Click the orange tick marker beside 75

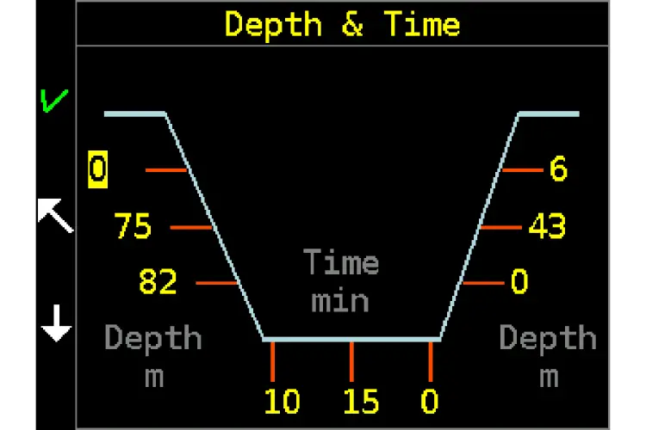coord(191,228)
